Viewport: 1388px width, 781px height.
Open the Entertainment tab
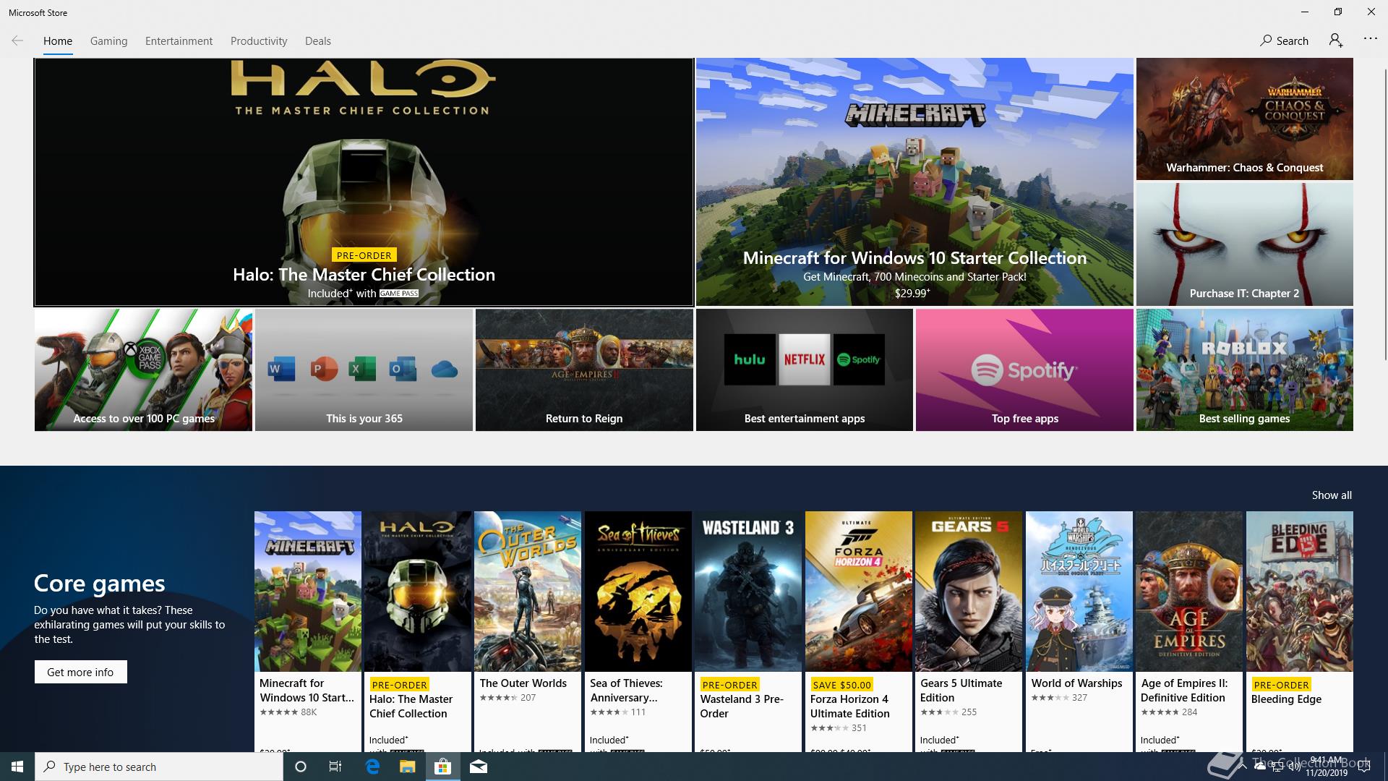[179, 41]
